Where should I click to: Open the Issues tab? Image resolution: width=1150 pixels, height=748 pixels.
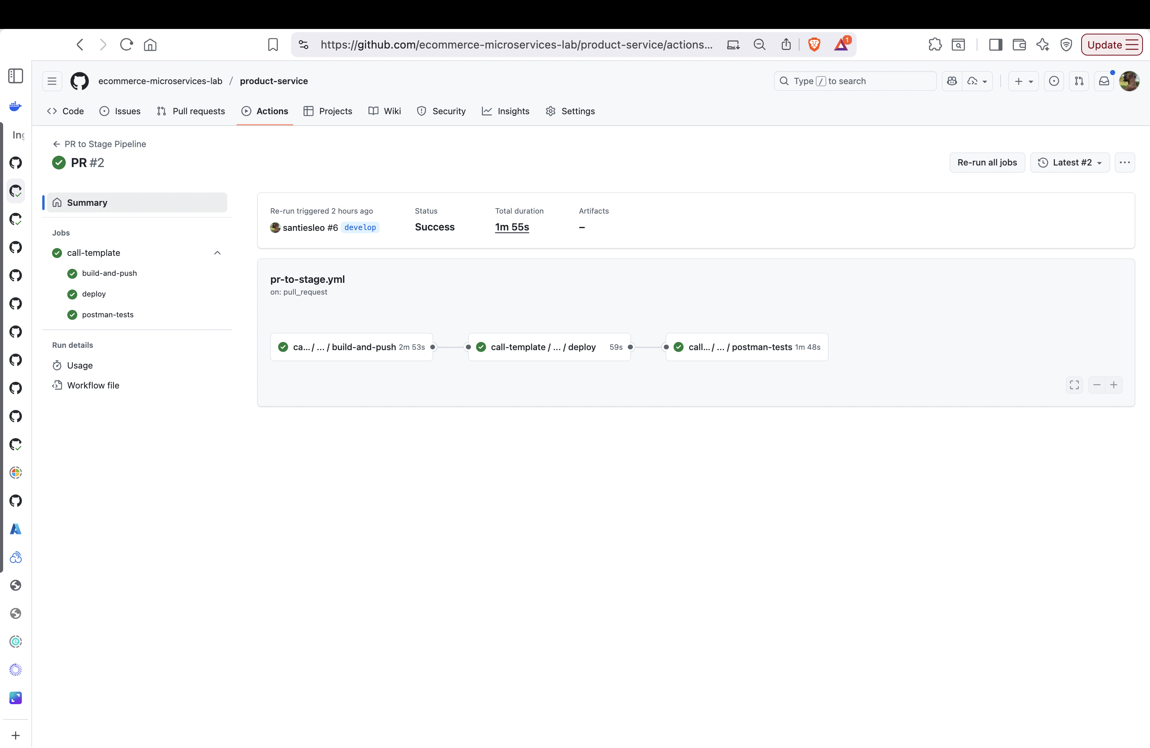point(120,111)
